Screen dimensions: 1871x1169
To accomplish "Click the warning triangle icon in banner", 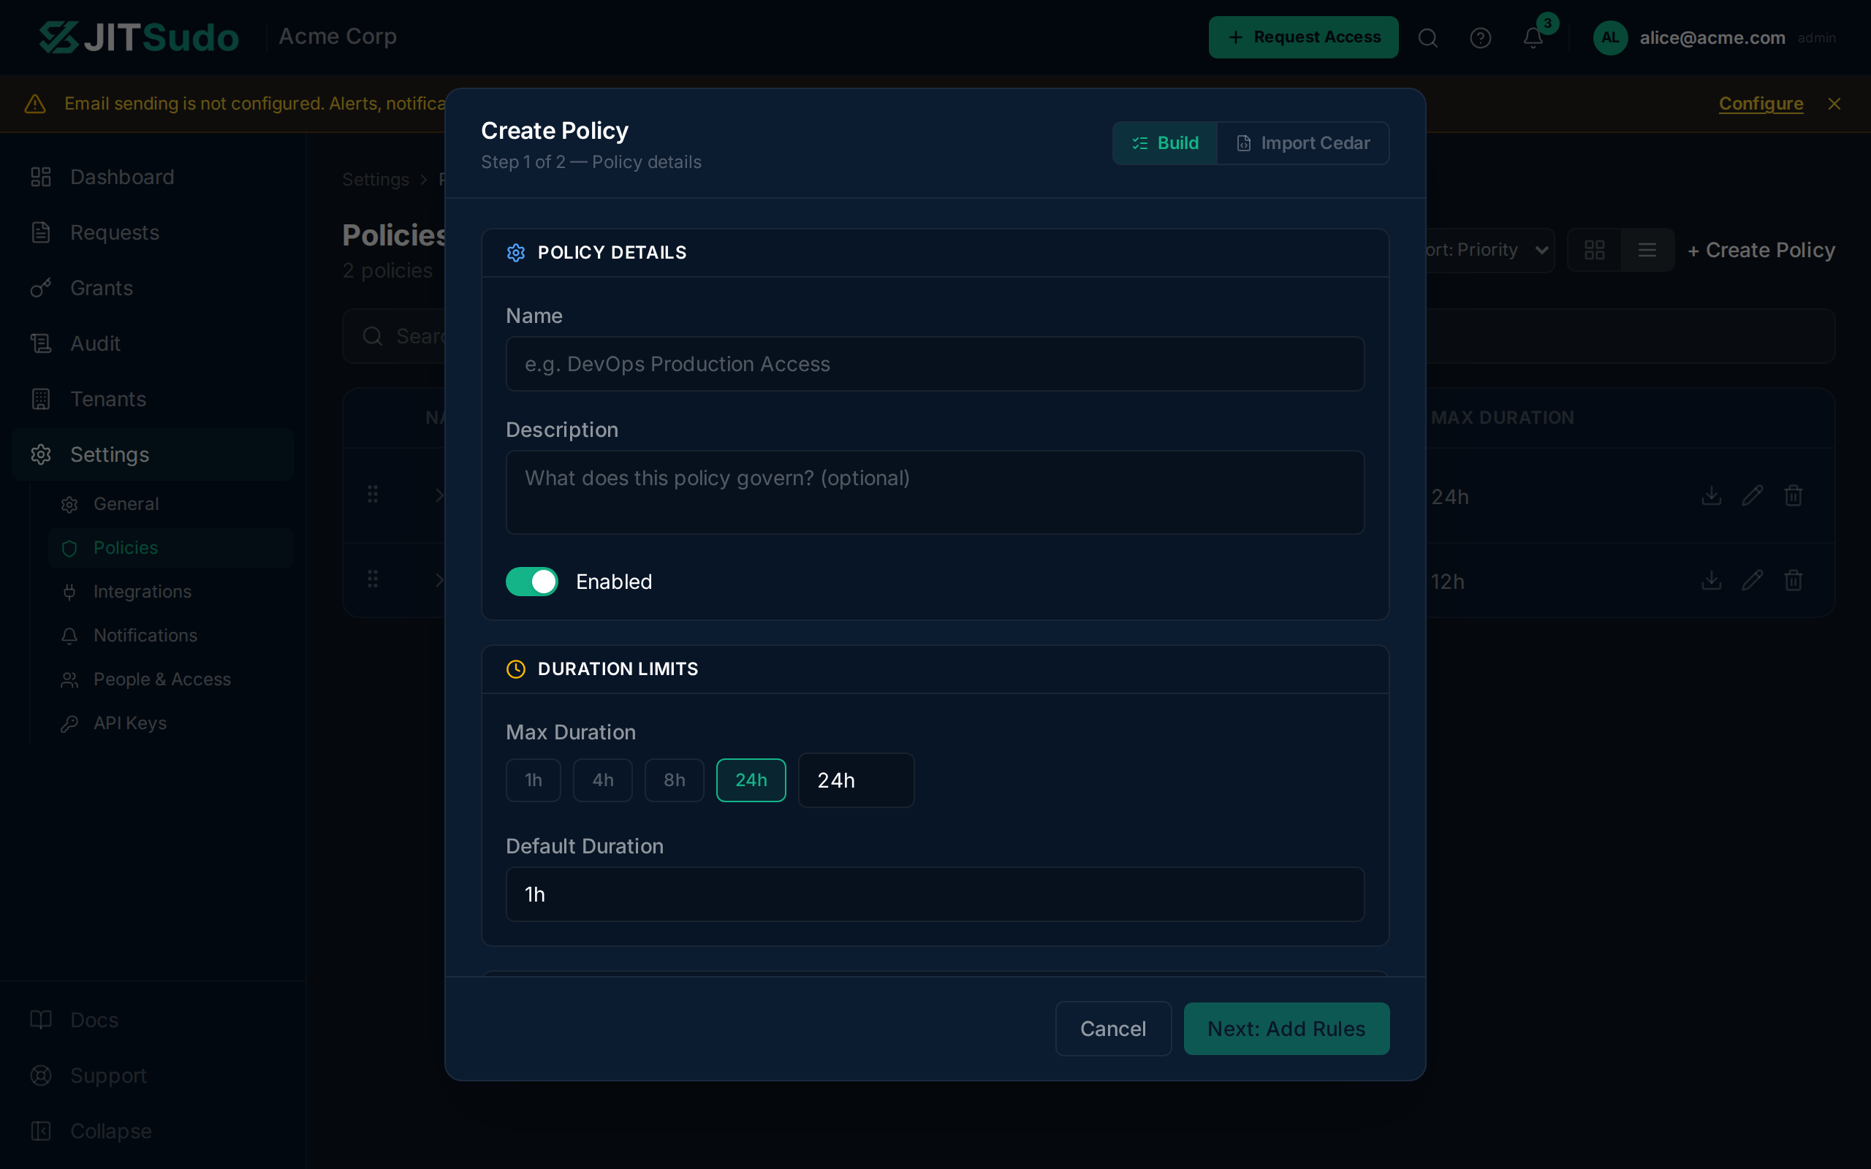I will 35,104.
